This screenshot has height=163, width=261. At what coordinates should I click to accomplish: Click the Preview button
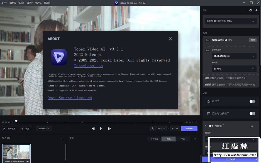point(189,129)
